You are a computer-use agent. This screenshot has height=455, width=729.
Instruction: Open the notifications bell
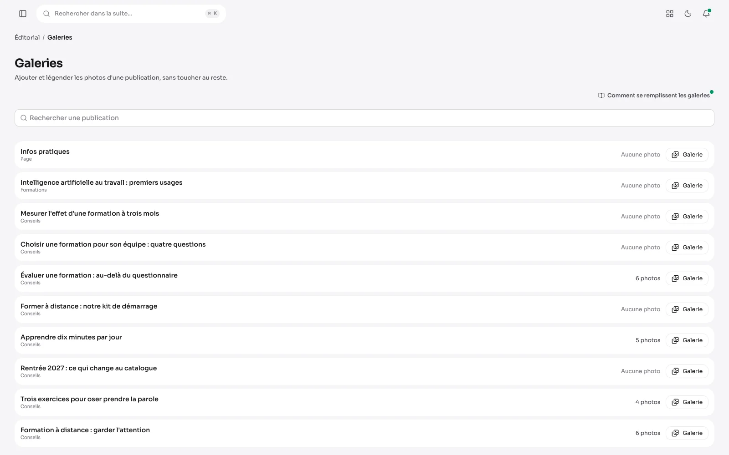(x=706, y=14)
